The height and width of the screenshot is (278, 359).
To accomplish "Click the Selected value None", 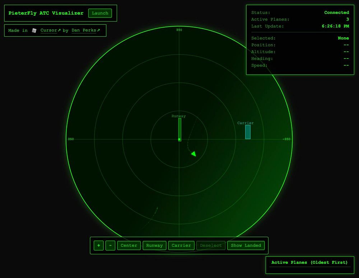I will point(344,38).
